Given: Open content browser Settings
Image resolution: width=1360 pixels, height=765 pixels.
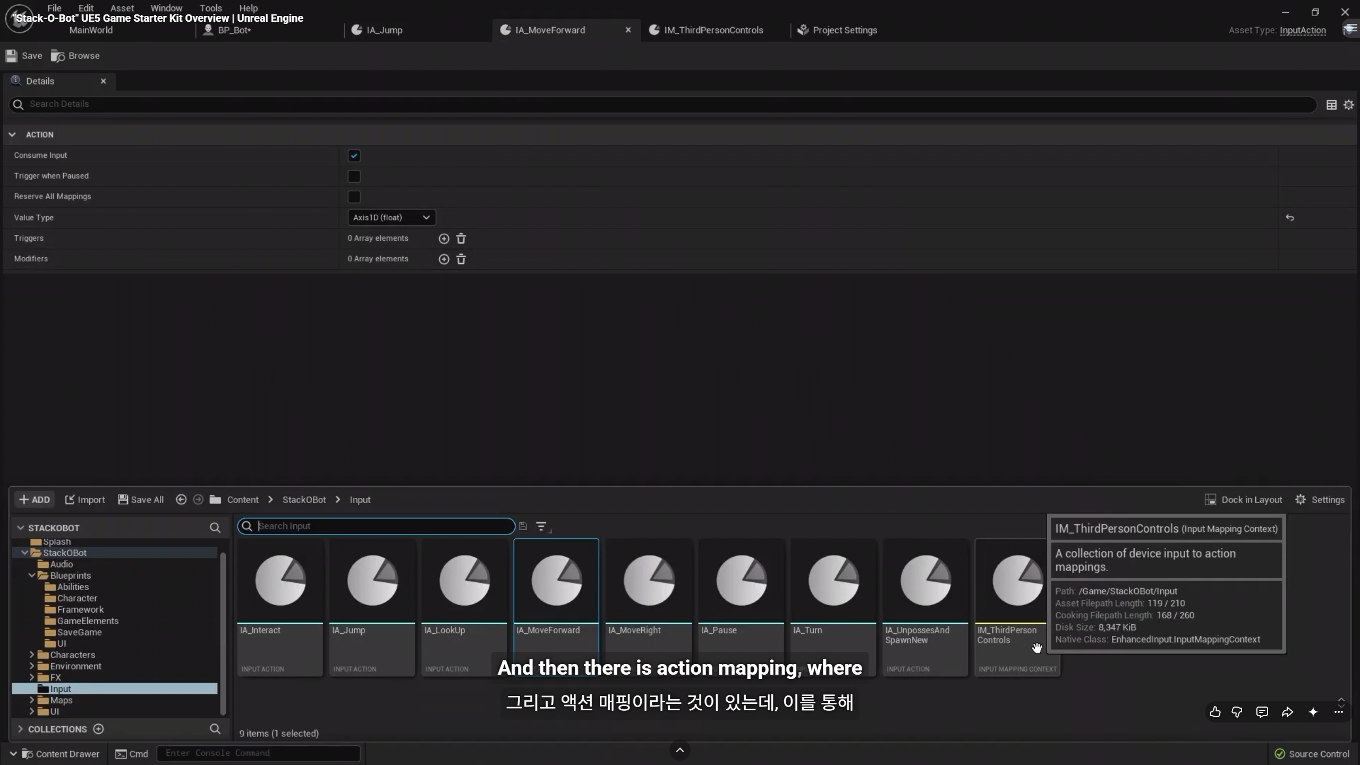Looking at the screenshot, I should [x=1320, y=500].
